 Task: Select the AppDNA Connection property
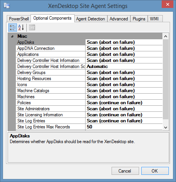(51, 48)
